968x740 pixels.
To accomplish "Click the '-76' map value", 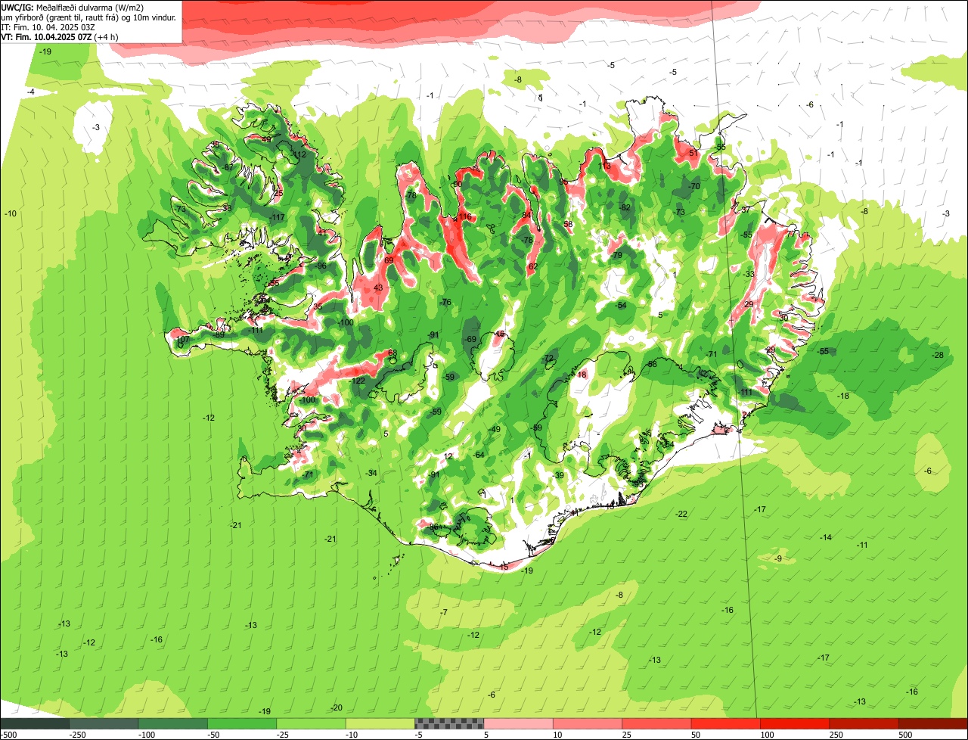I will point(445,302).
